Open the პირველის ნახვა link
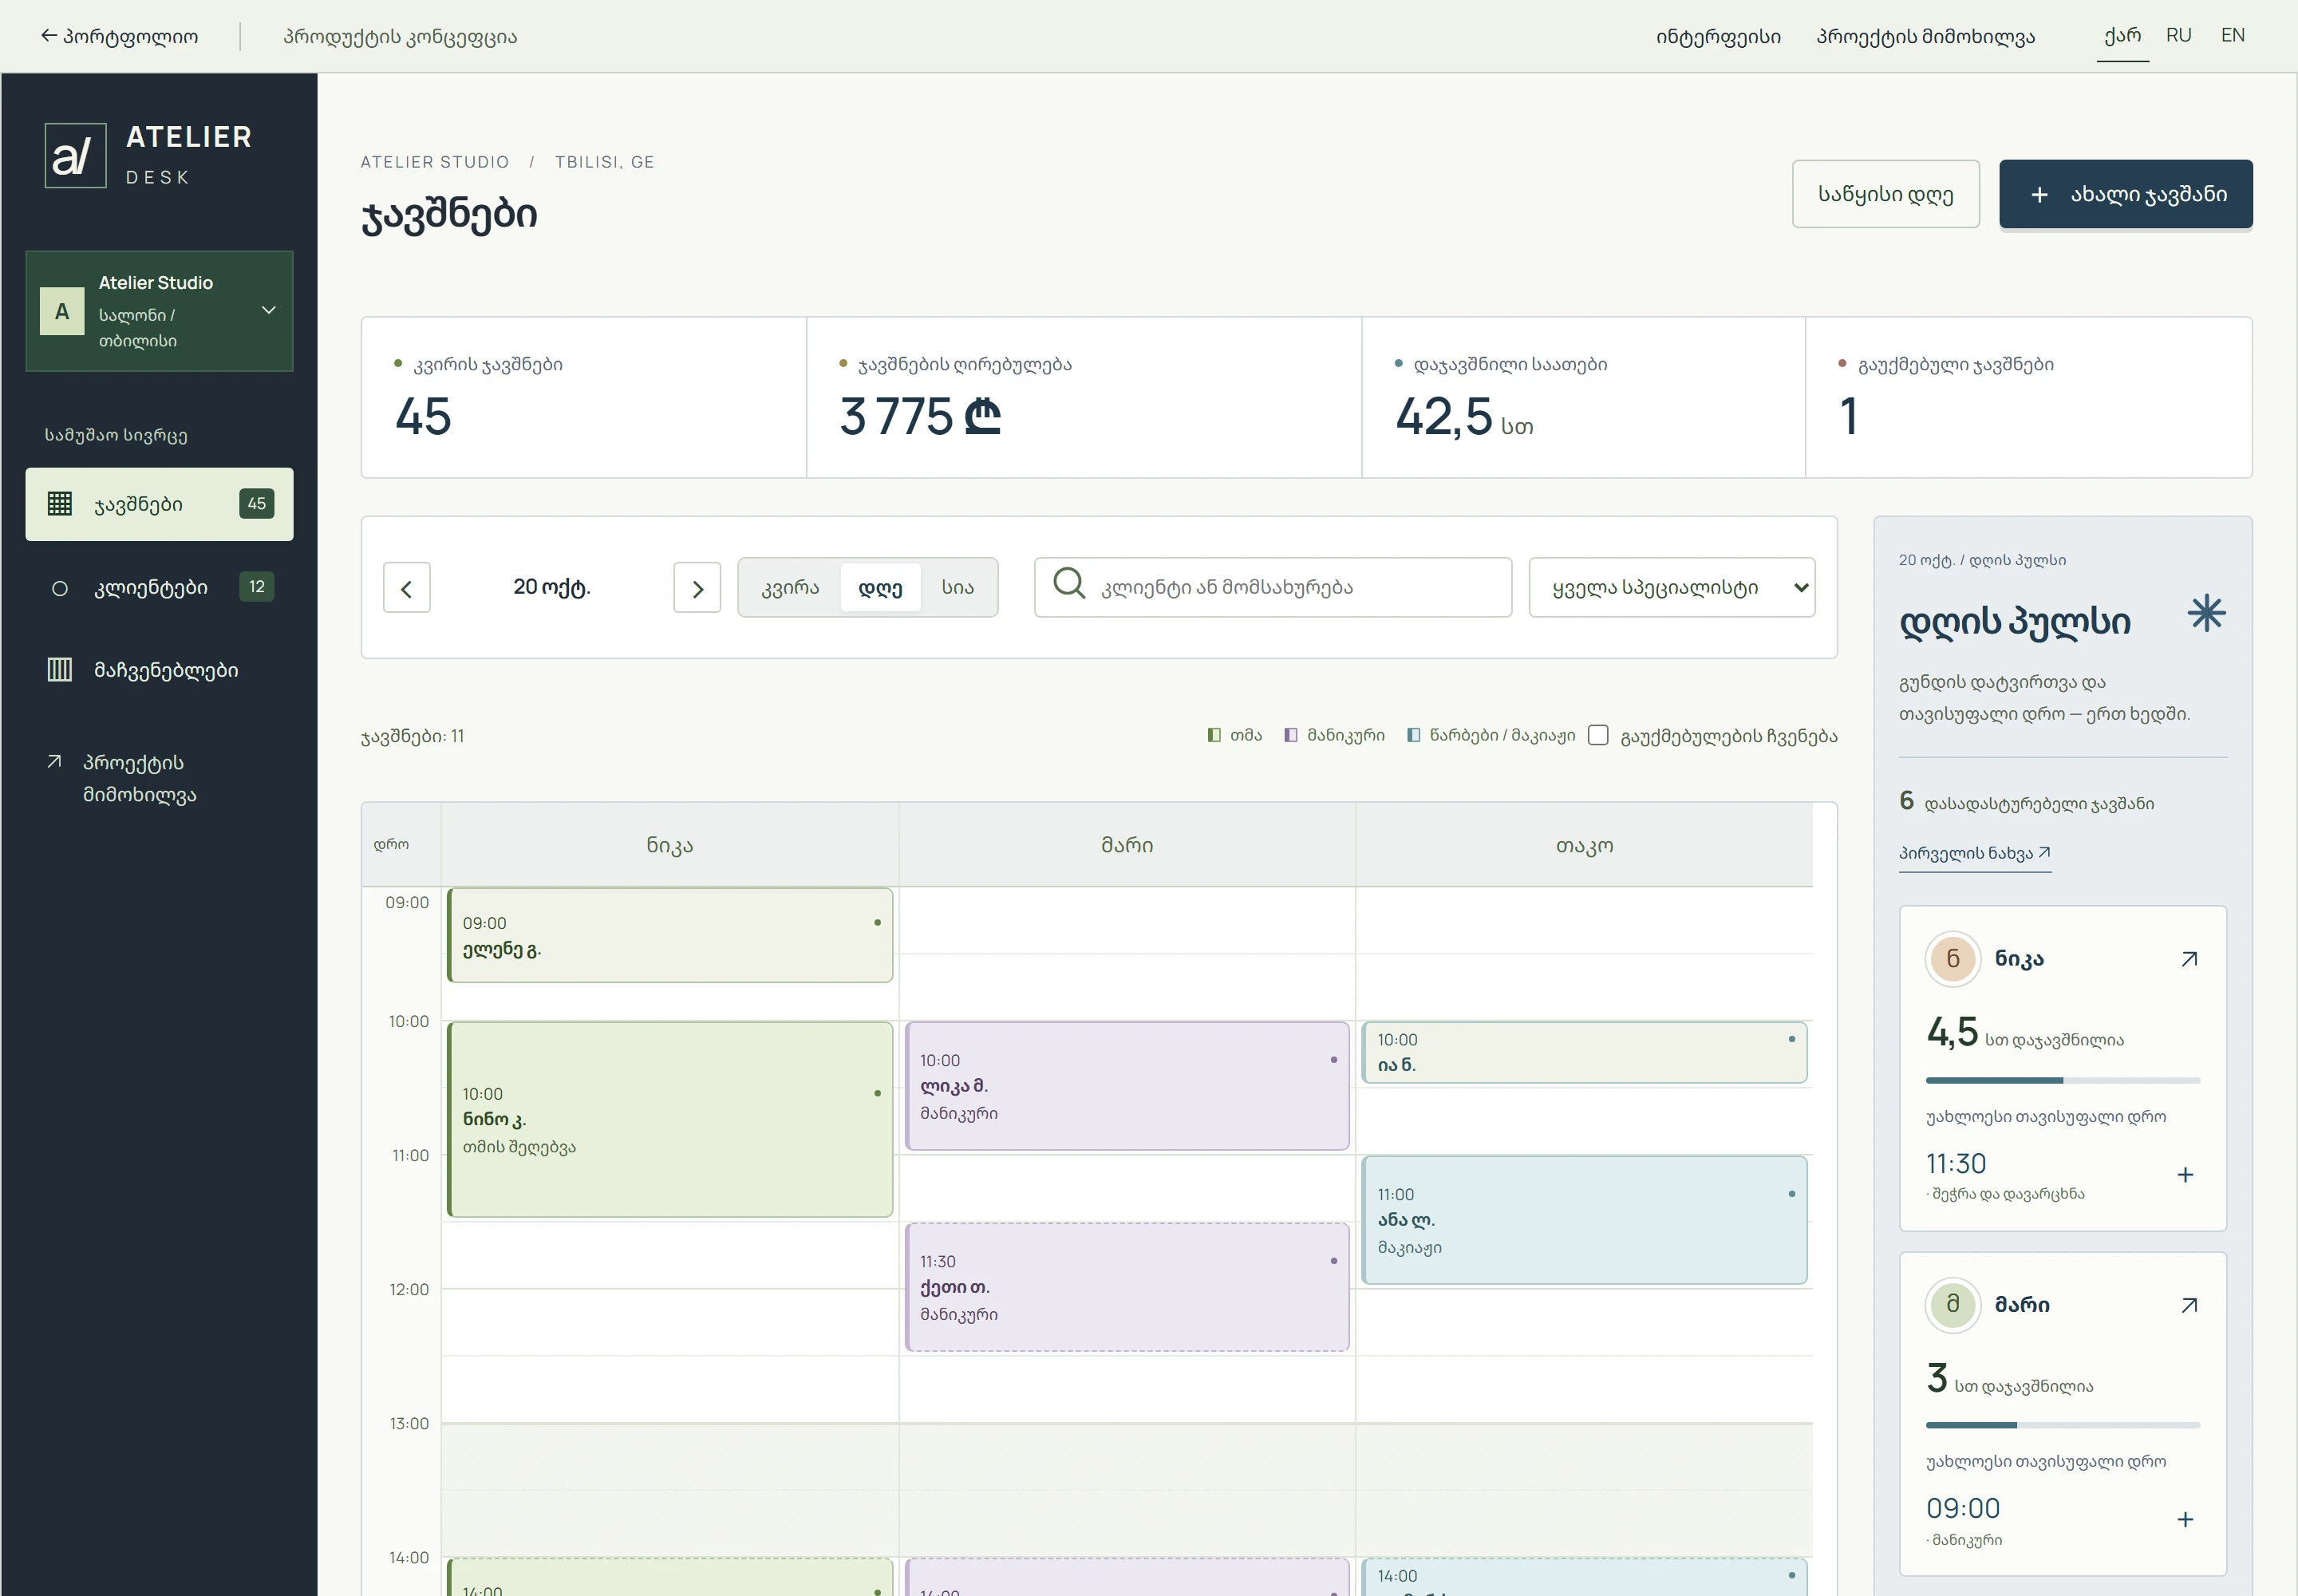Screen dimensions: 2298x1596 (x=1974, y=853)
